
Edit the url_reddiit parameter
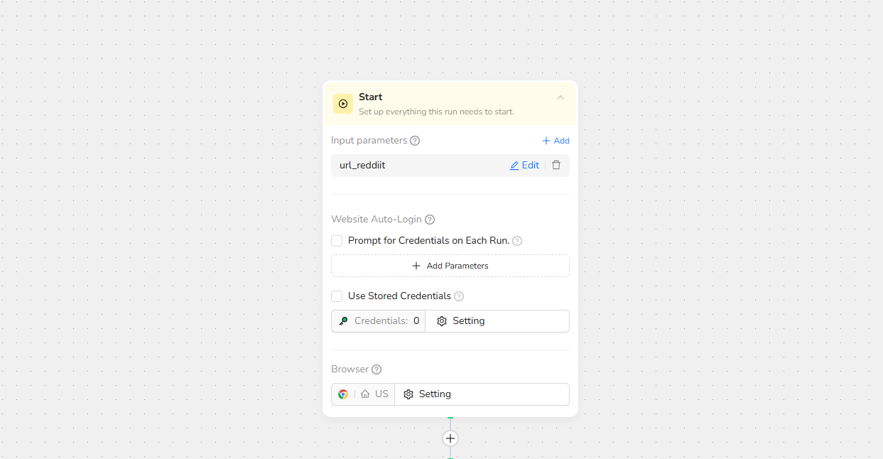[524, 166]
